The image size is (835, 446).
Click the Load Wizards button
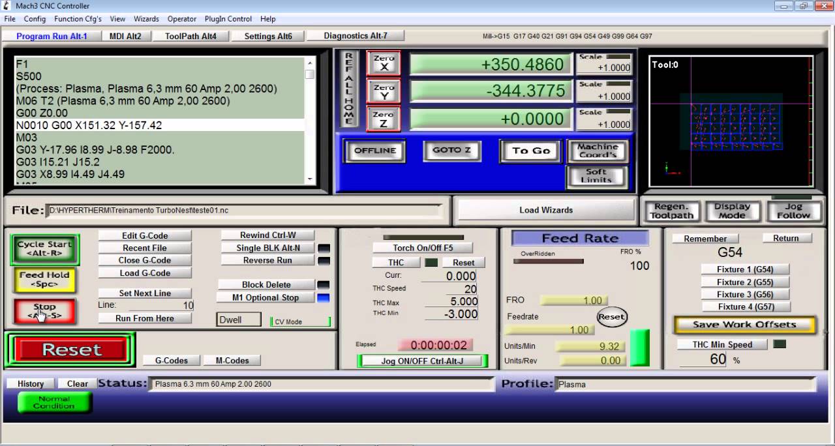[546, 210]
